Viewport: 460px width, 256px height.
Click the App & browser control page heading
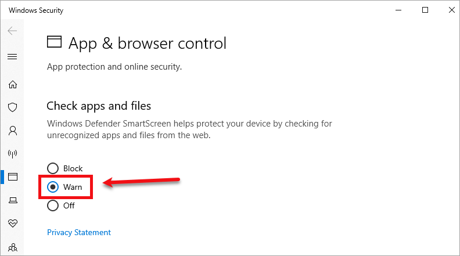click(x=147, y=43)
